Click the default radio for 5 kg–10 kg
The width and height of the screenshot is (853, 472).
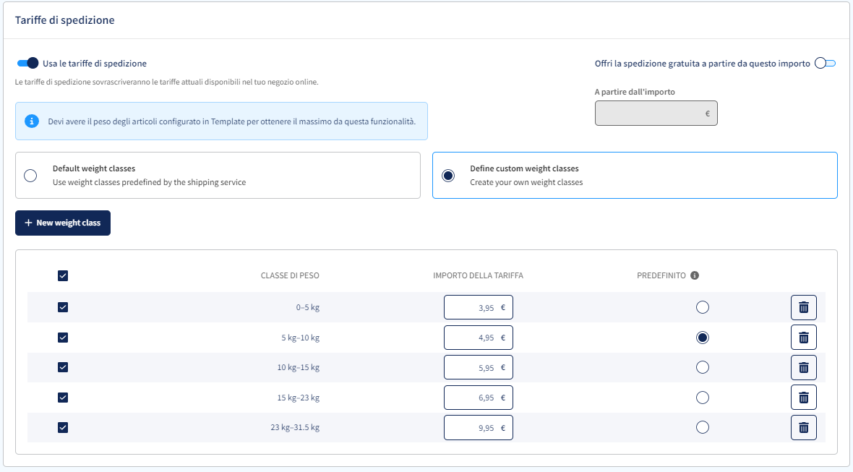point(703,338)
